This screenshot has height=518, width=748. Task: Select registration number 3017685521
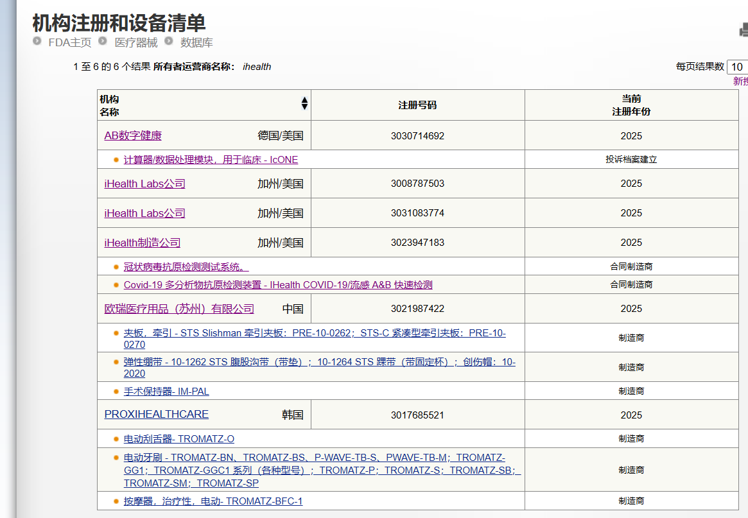tap(417, 415)
